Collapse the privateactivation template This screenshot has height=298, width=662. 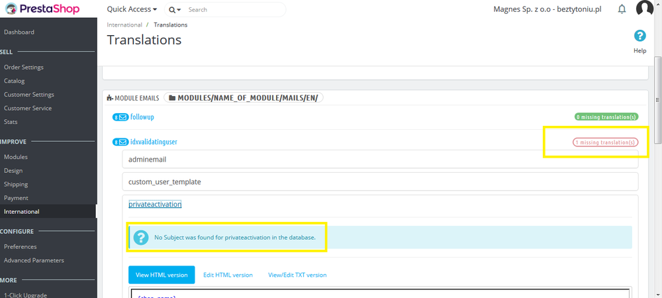click(155, 204)
